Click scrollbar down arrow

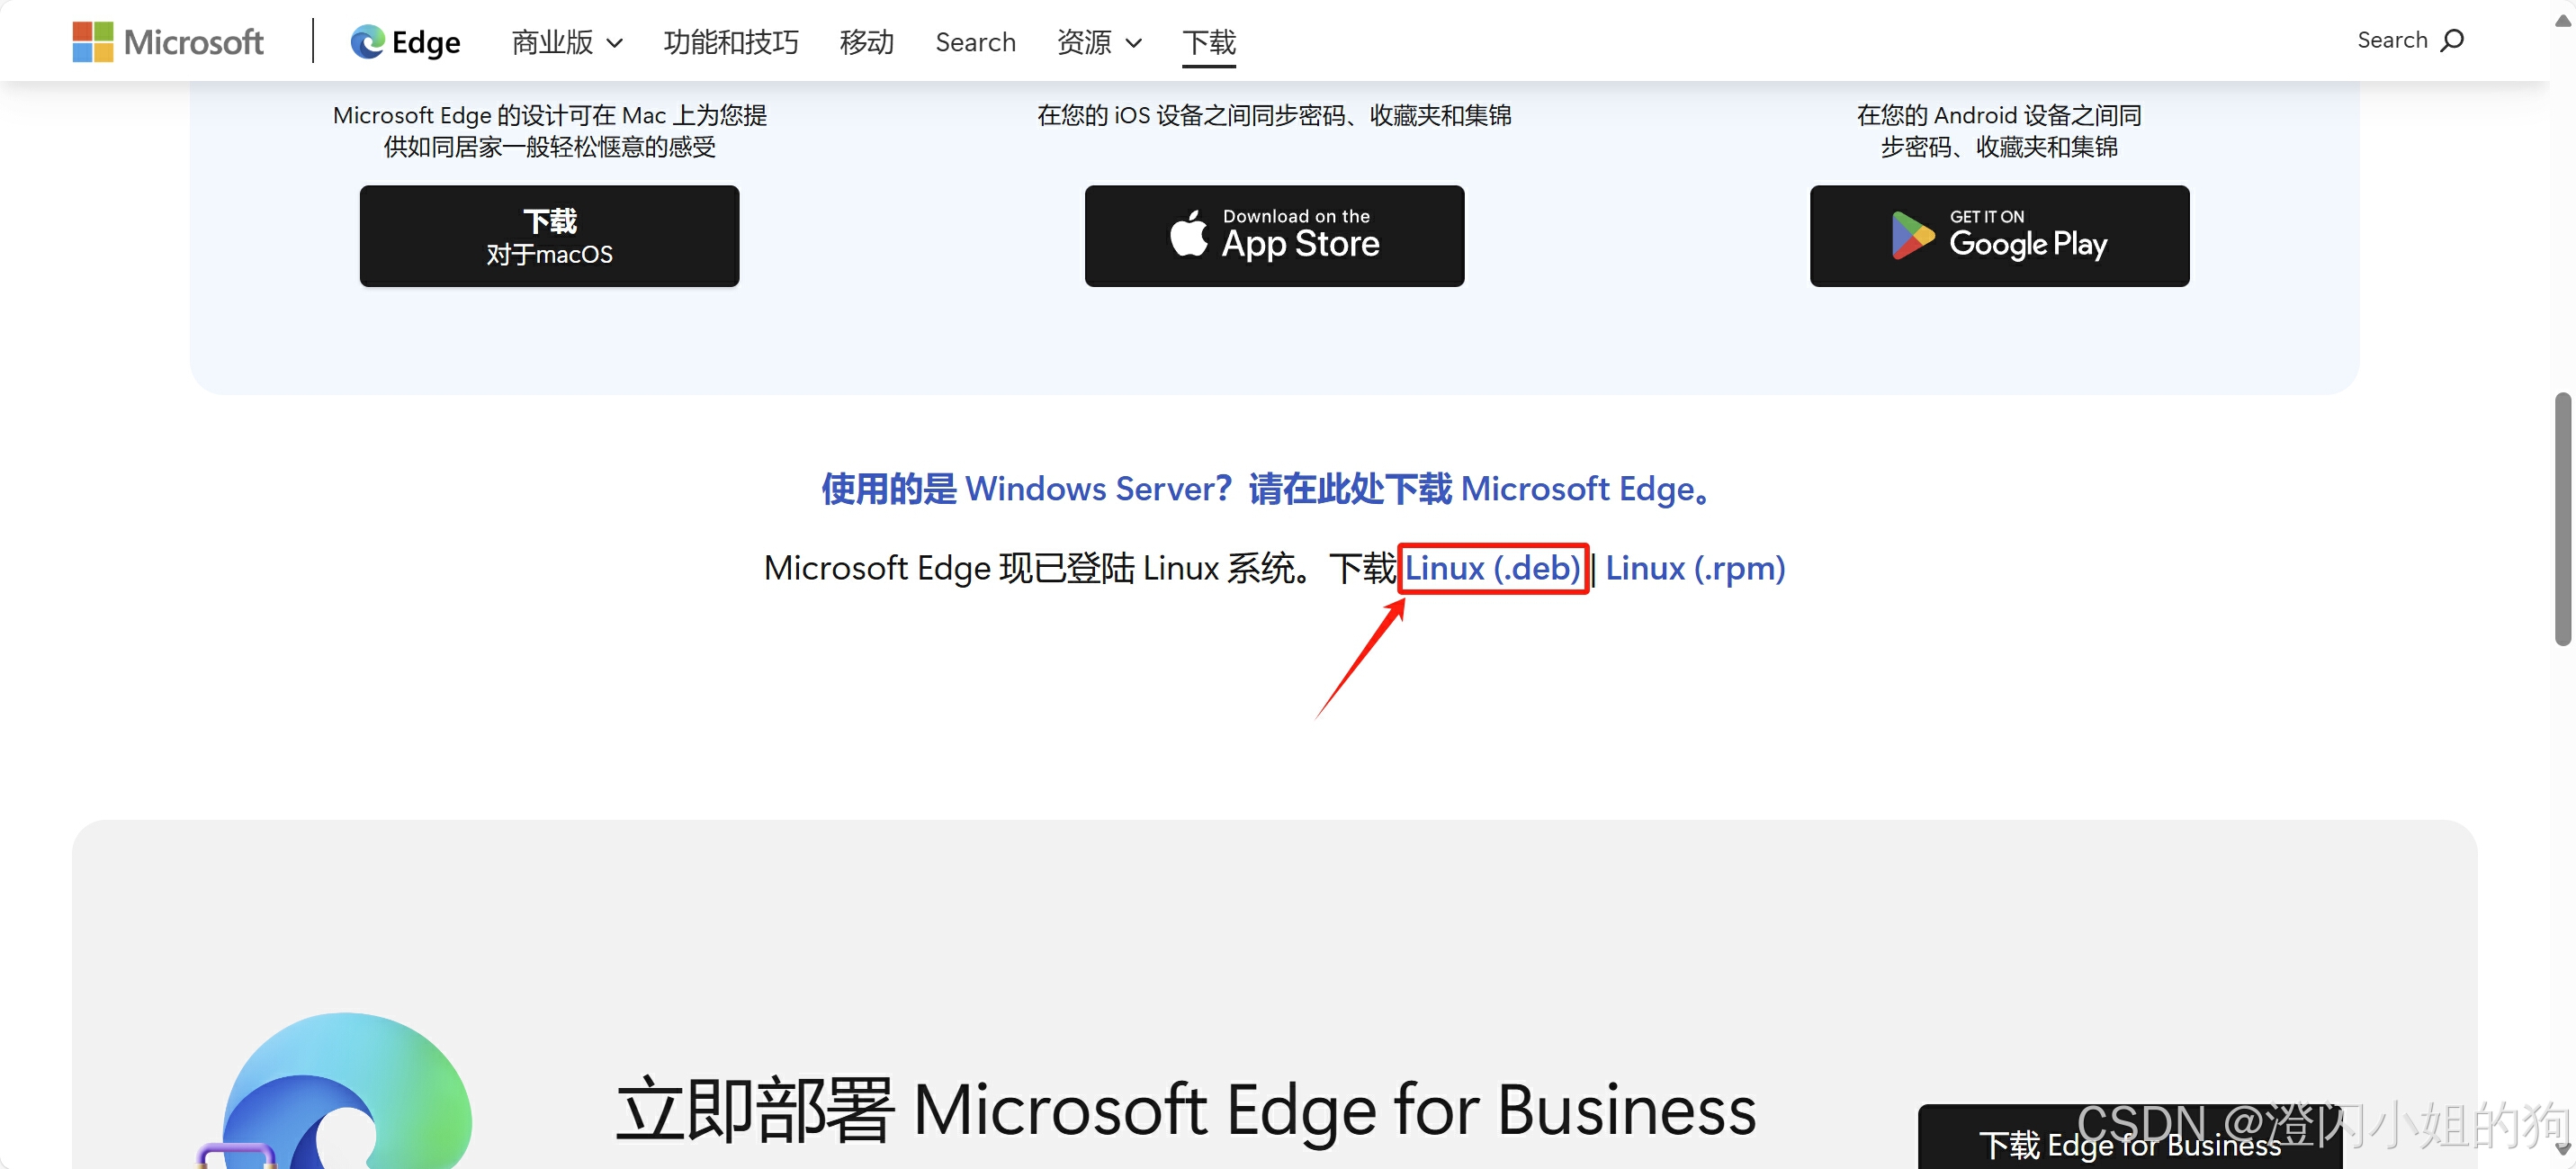tap(2563, 1150)
